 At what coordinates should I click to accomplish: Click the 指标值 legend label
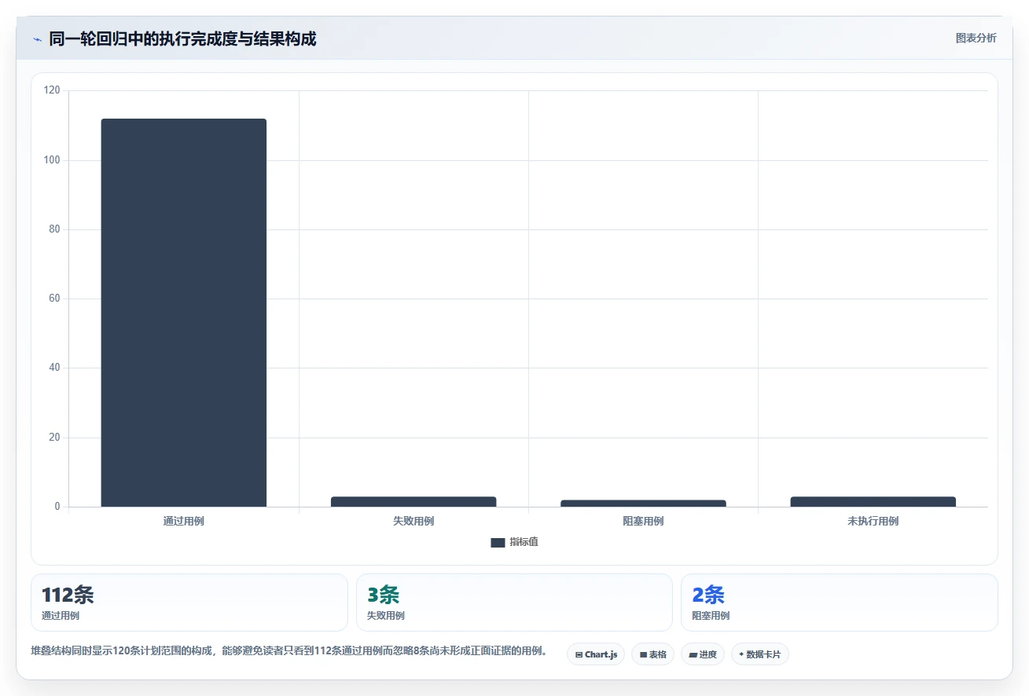coord(524,542)
